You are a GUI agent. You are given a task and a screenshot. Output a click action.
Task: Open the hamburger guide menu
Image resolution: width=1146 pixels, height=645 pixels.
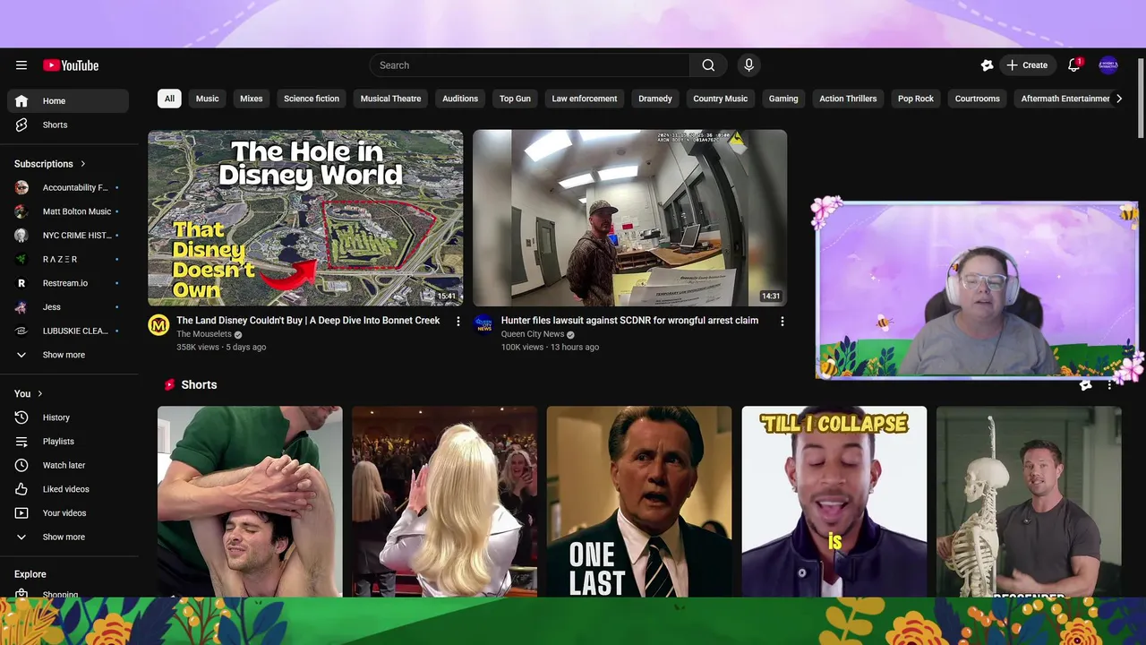coord(21,65)
